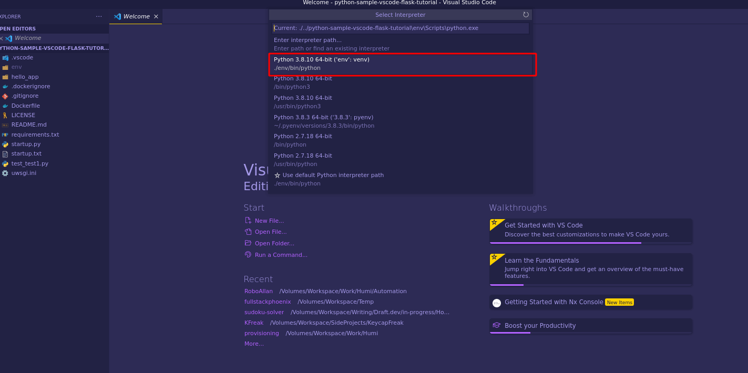Screen dimensions: 748x373
Task: Click the Open Folder icon under Start
Action: [248, 243]
